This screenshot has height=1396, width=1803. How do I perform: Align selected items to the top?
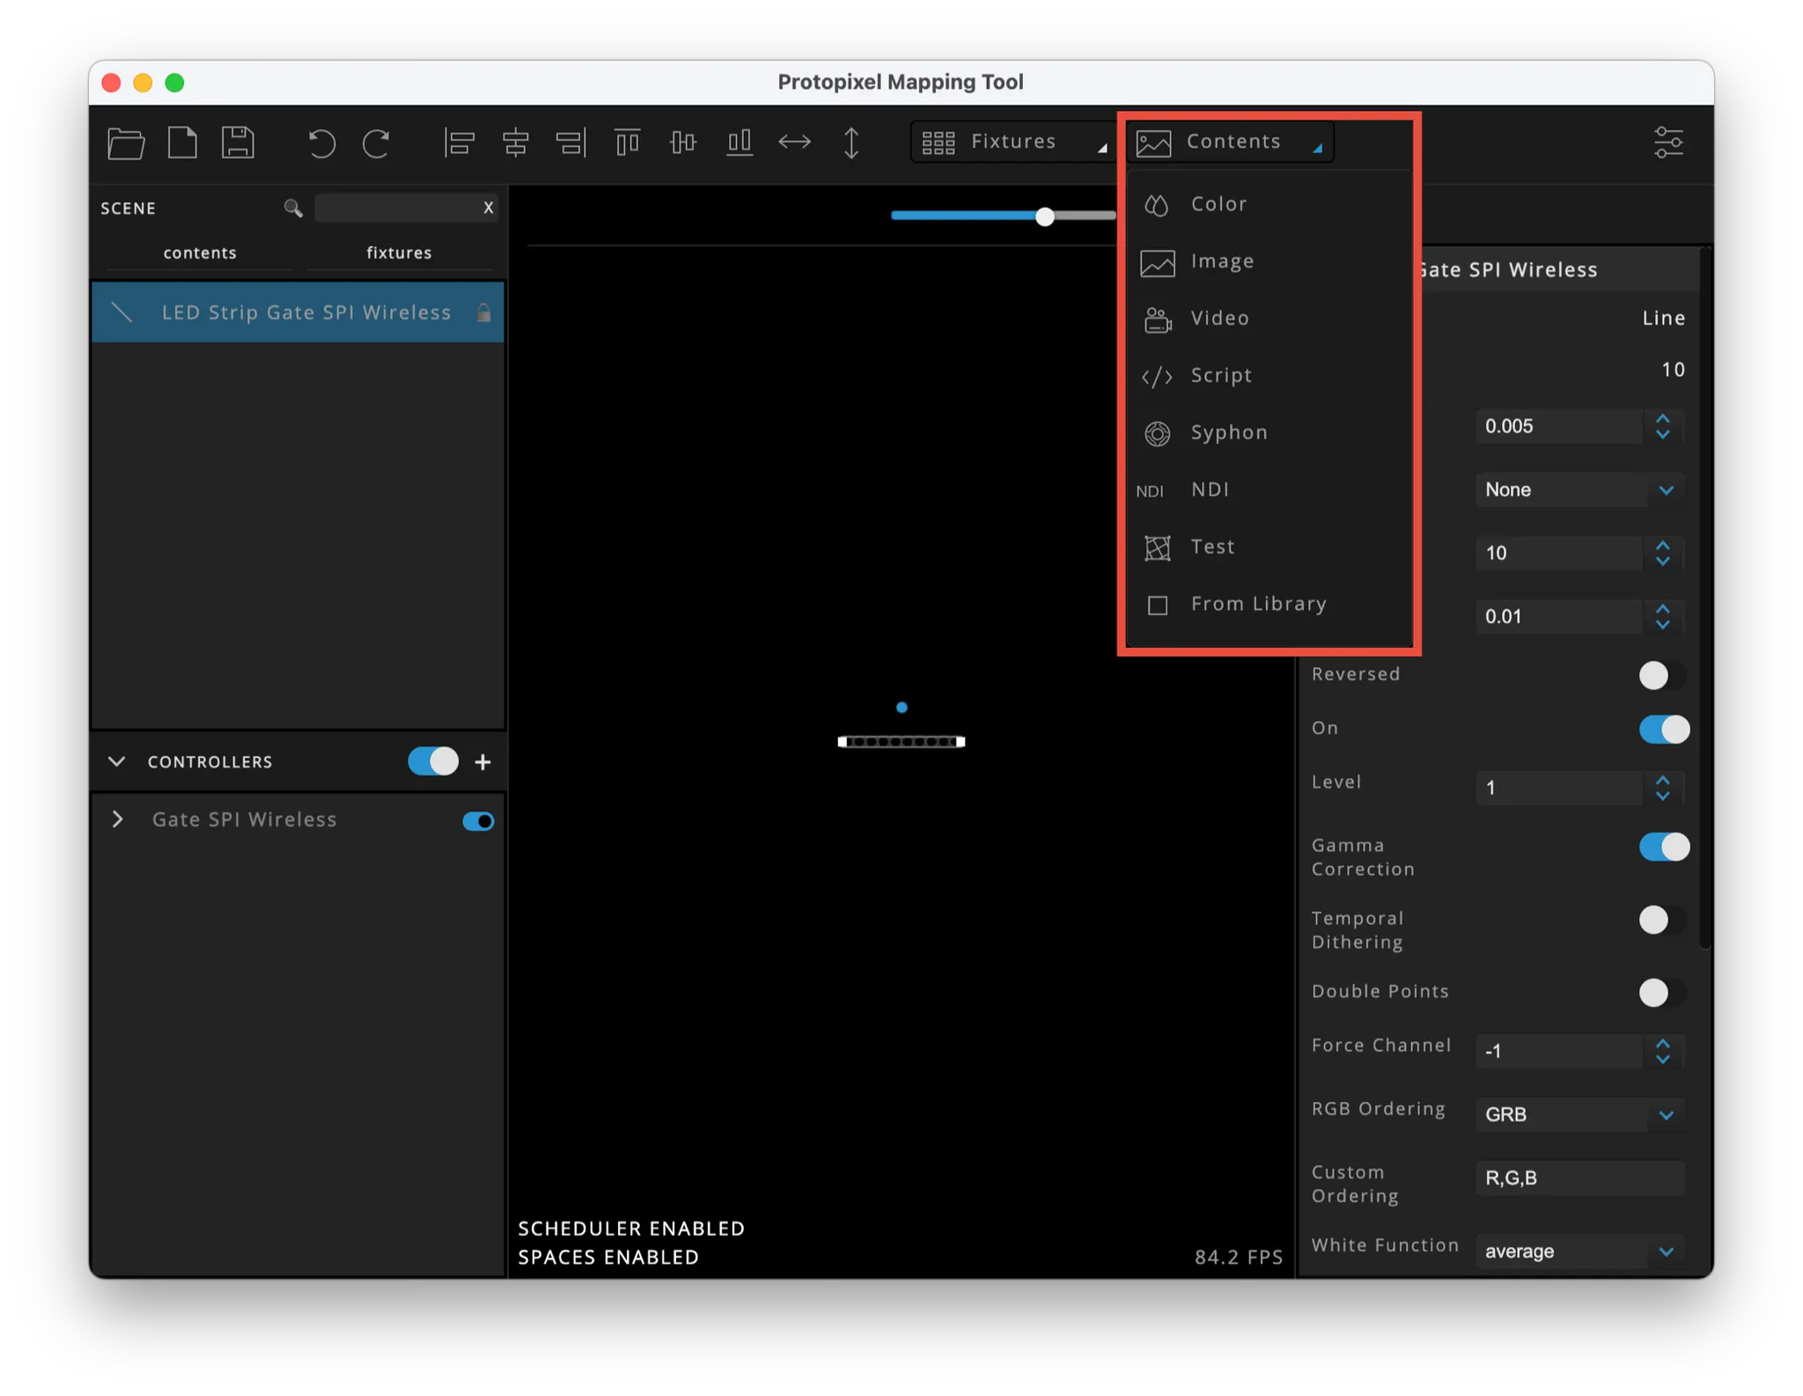[x=627, y=142]
